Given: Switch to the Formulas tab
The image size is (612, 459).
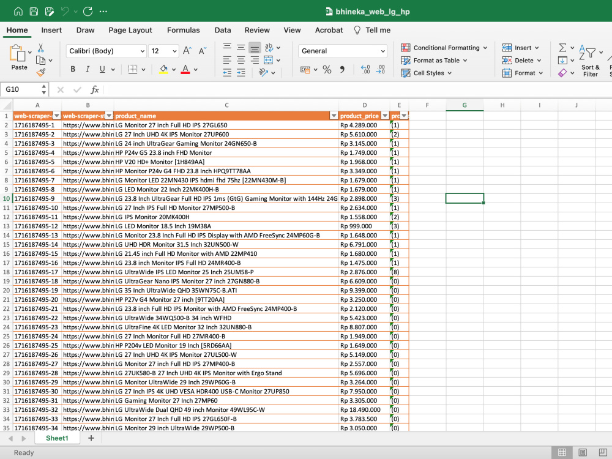Looking at the screenshot, I should tap(184, 30).
